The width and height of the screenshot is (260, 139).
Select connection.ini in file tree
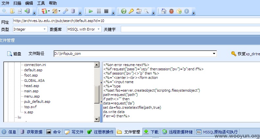click(x=35, y=65)
